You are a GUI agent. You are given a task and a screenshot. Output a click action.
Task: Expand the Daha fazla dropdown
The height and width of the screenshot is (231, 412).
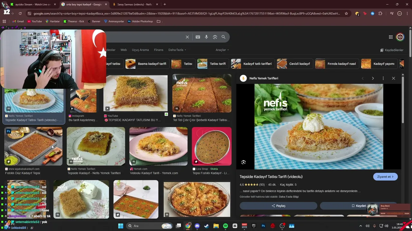177,50
